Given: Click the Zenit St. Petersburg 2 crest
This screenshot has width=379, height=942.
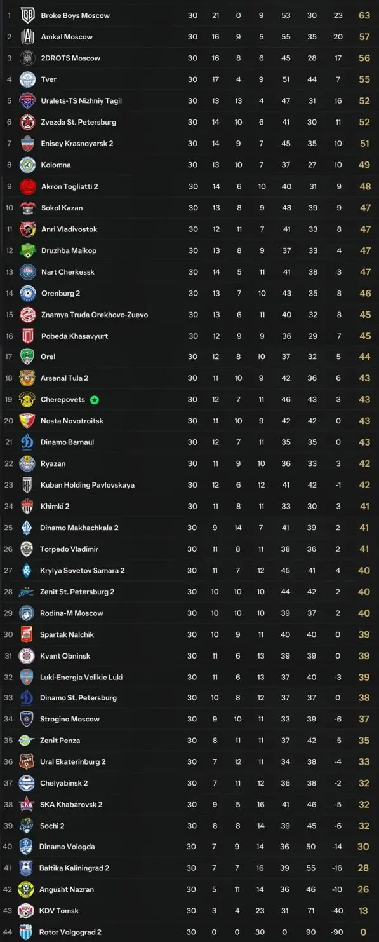Looking at the screenshot, I should coord(27,592).
